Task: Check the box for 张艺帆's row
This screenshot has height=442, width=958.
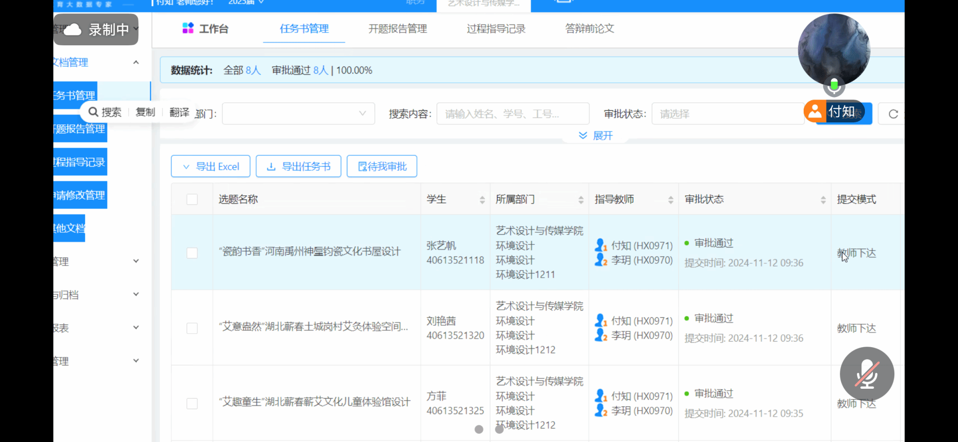Action: [192, 253]
